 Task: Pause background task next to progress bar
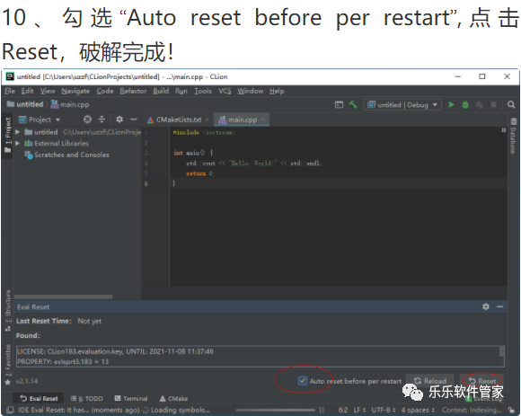click(322, 410)
